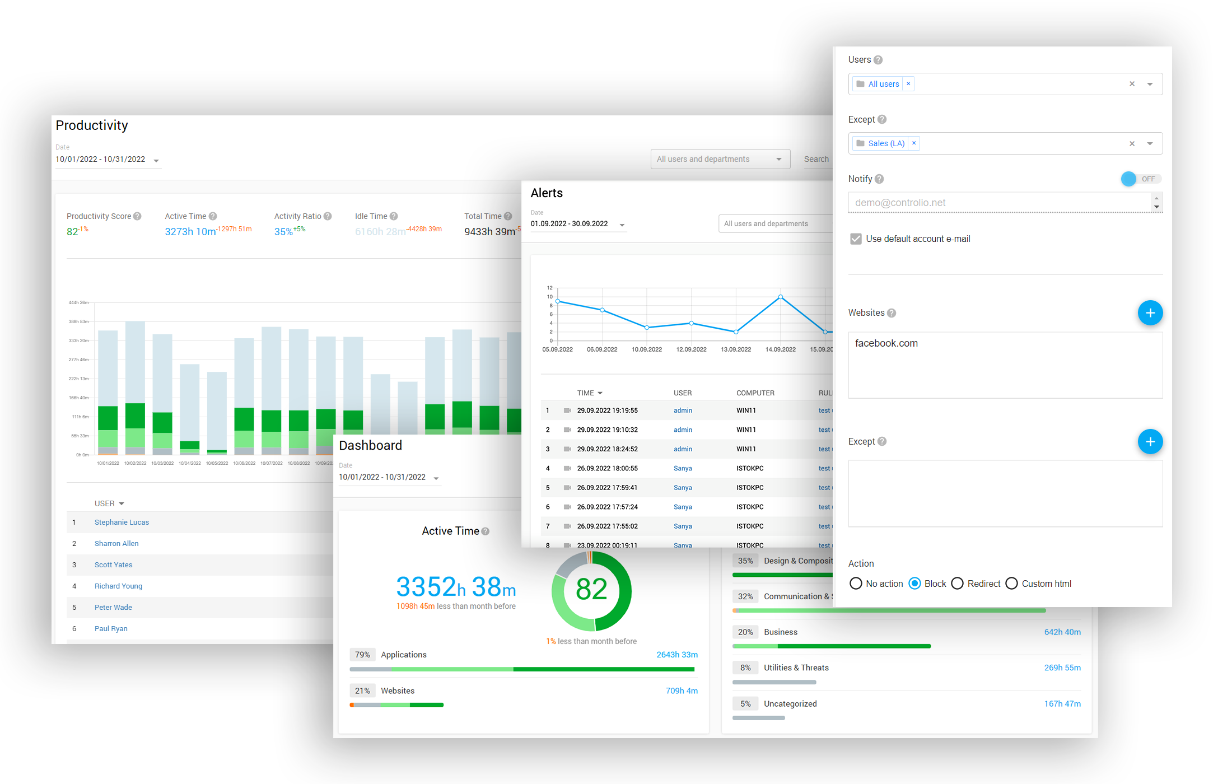
Task: Click the notify e-mail input field
Action: pos(1000,203)
